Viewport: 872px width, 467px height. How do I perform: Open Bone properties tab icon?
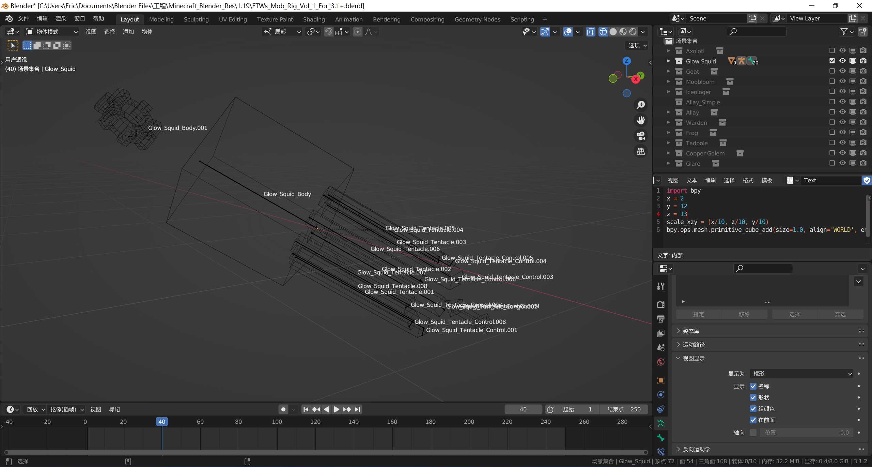click(661, 438)
